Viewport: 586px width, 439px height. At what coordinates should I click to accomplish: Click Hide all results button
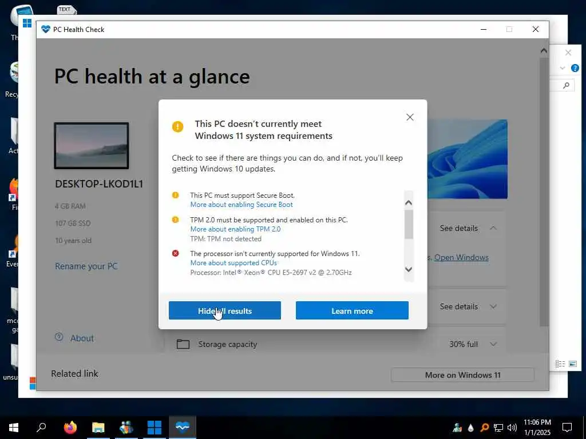[224, 310]
